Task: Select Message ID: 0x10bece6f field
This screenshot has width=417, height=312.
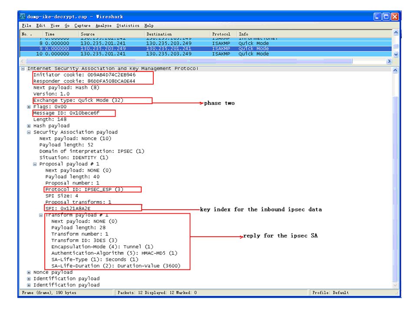Action: pos(66,113)
